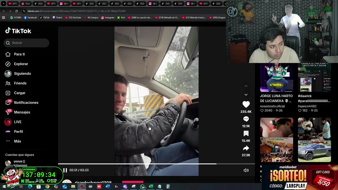Open the Windows Start menu

[x=4, y=187]
